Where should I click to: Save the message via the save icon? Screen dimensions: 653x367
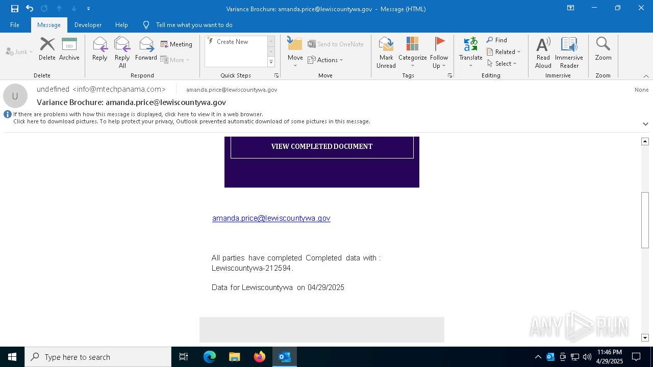(x=15, y=9)
